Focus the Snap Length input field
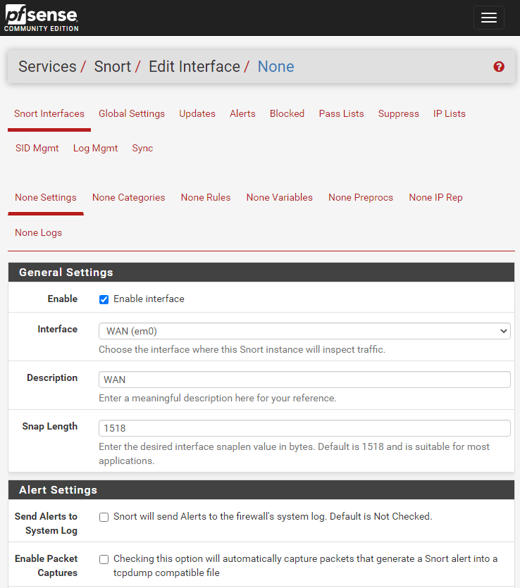Image resolution: width=520 pixels, height=588 pixels. [x=304, y=428]
